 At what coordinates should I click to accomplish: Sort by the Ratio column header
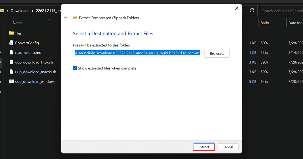click(265, 23)
